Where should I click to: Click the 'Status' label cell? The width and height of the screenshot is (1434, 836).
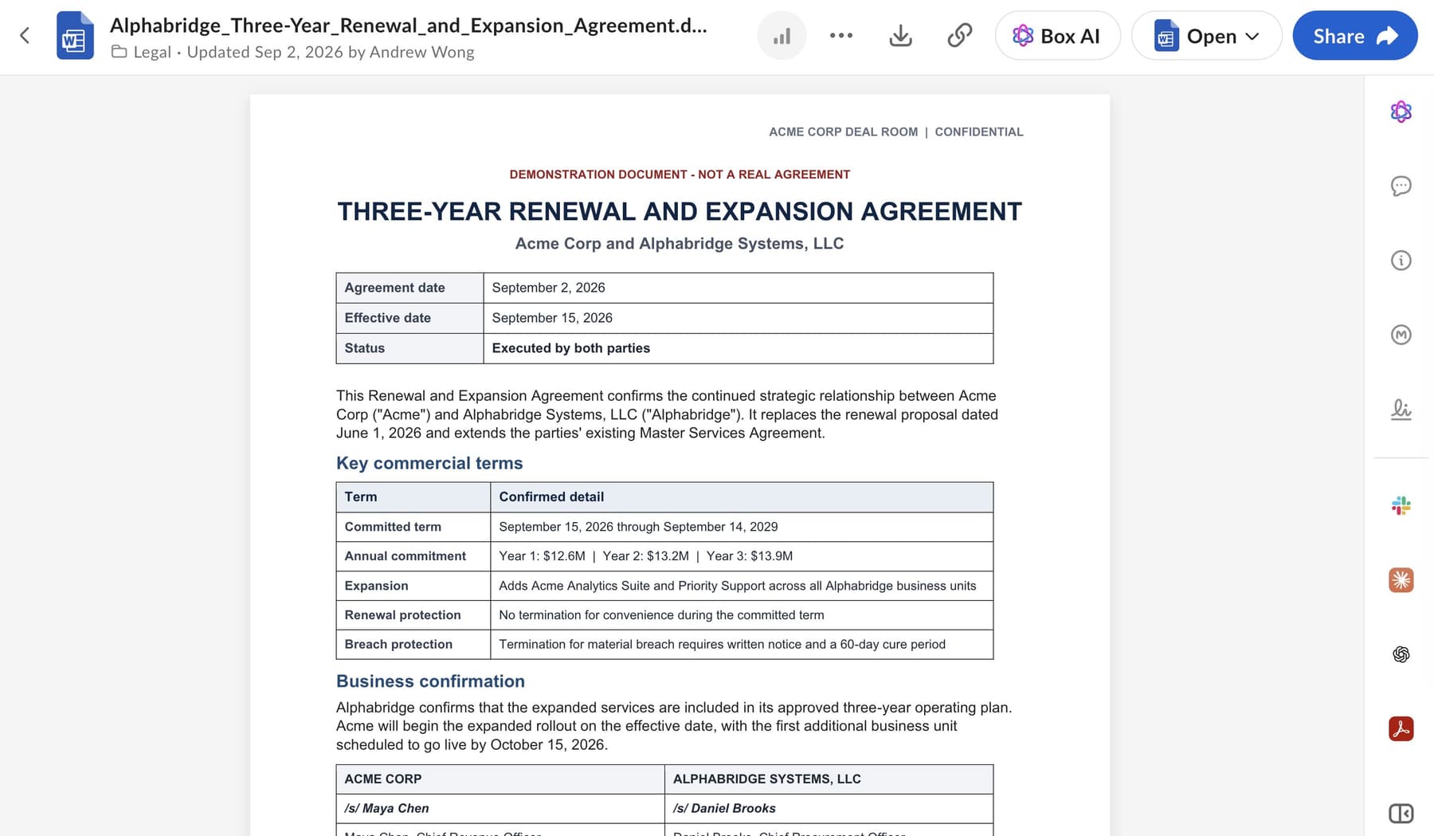point(409,348)
